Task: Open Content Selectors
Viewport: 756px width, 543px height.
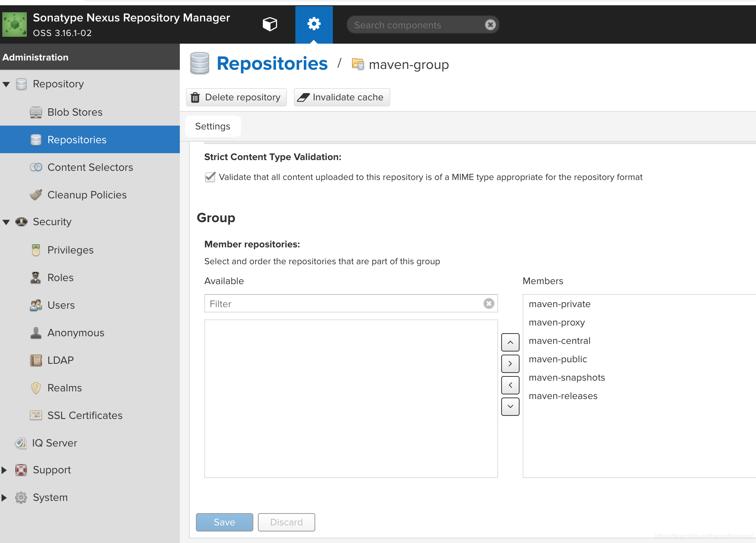Action: pos(90,167)
